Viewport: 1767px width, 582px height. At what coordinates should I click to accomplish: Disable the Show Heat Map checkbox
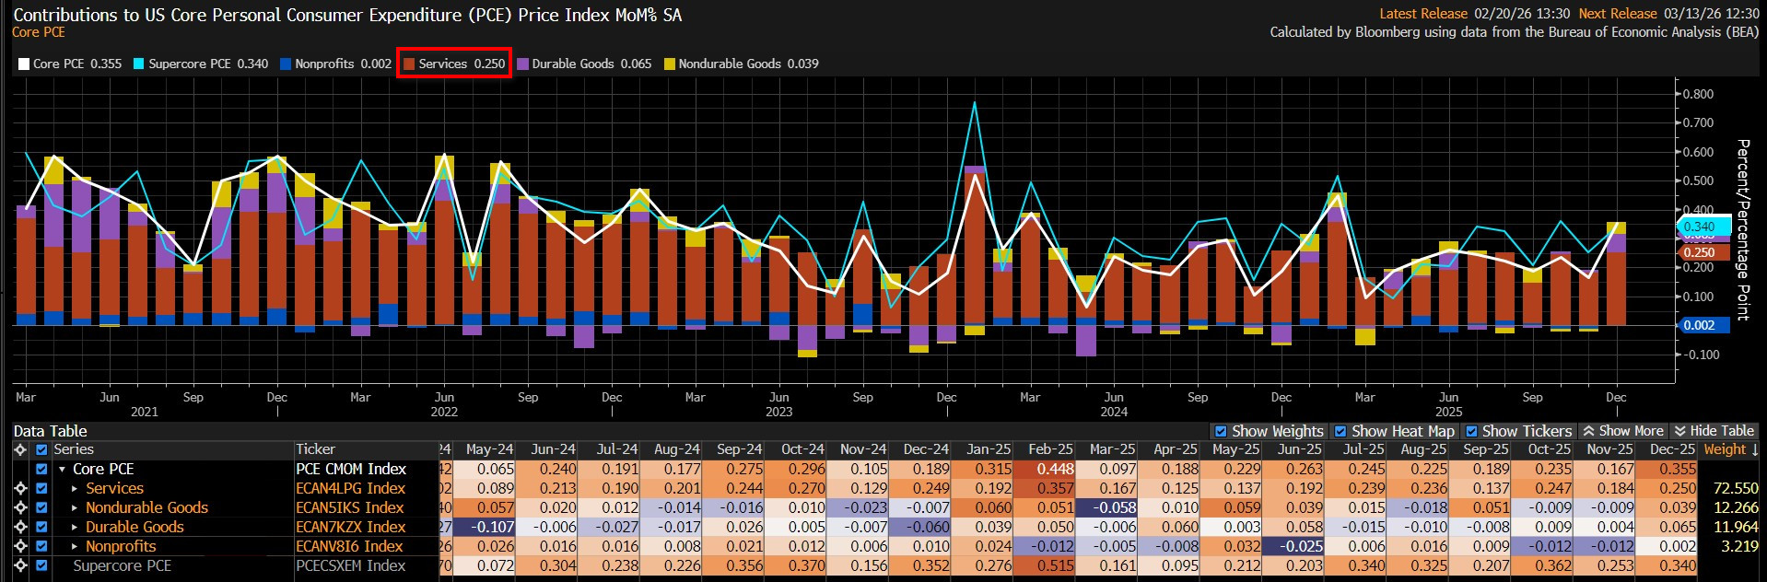click(x=1340, y=431)
